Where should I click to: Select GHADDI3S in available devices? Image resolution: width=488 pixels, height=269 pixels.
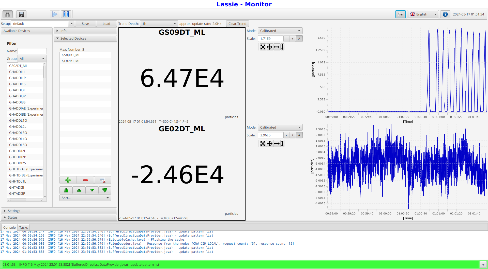(25, 102)
